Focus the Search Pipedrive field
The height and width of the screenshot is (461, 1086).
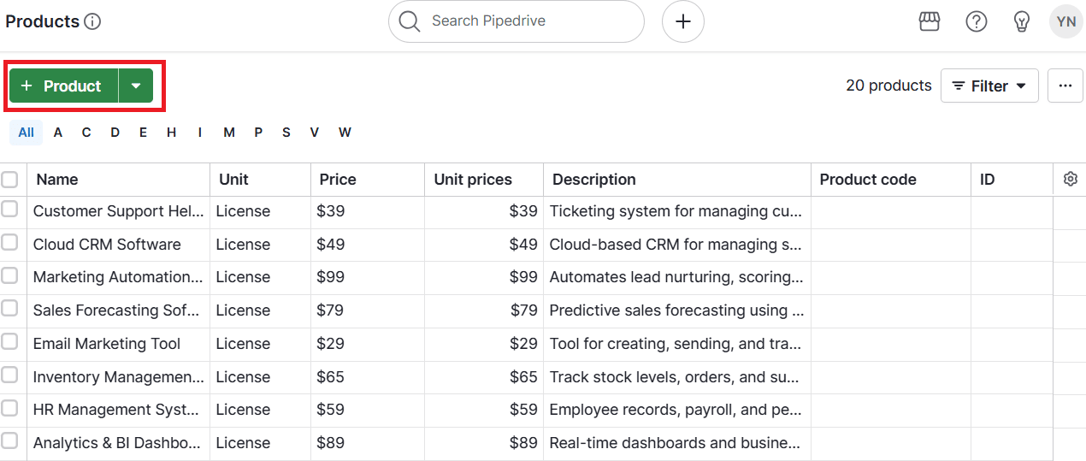point(516,21)
